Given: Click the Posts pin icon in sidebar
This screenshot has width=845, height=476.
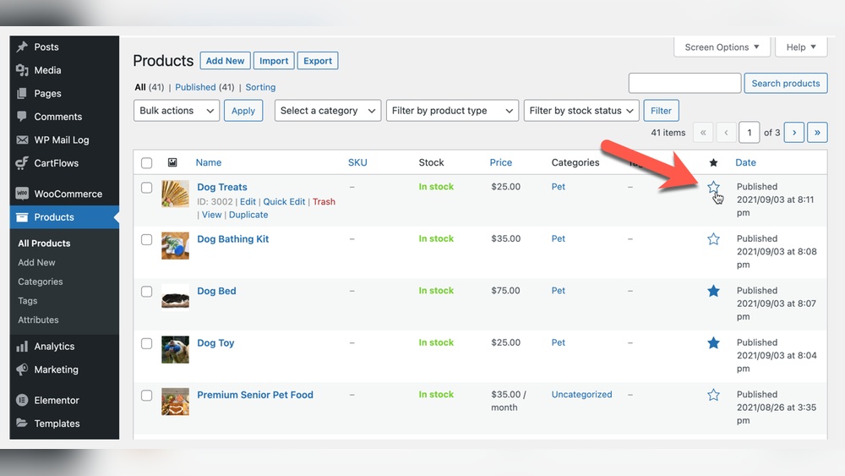Looking at the screenshot, I should (22, 47).
